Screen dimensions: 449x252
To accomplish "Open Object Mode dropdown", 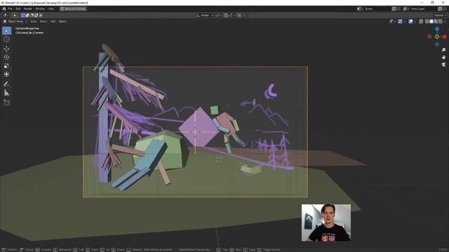I will pyautogui.click(x=15, y=22).
